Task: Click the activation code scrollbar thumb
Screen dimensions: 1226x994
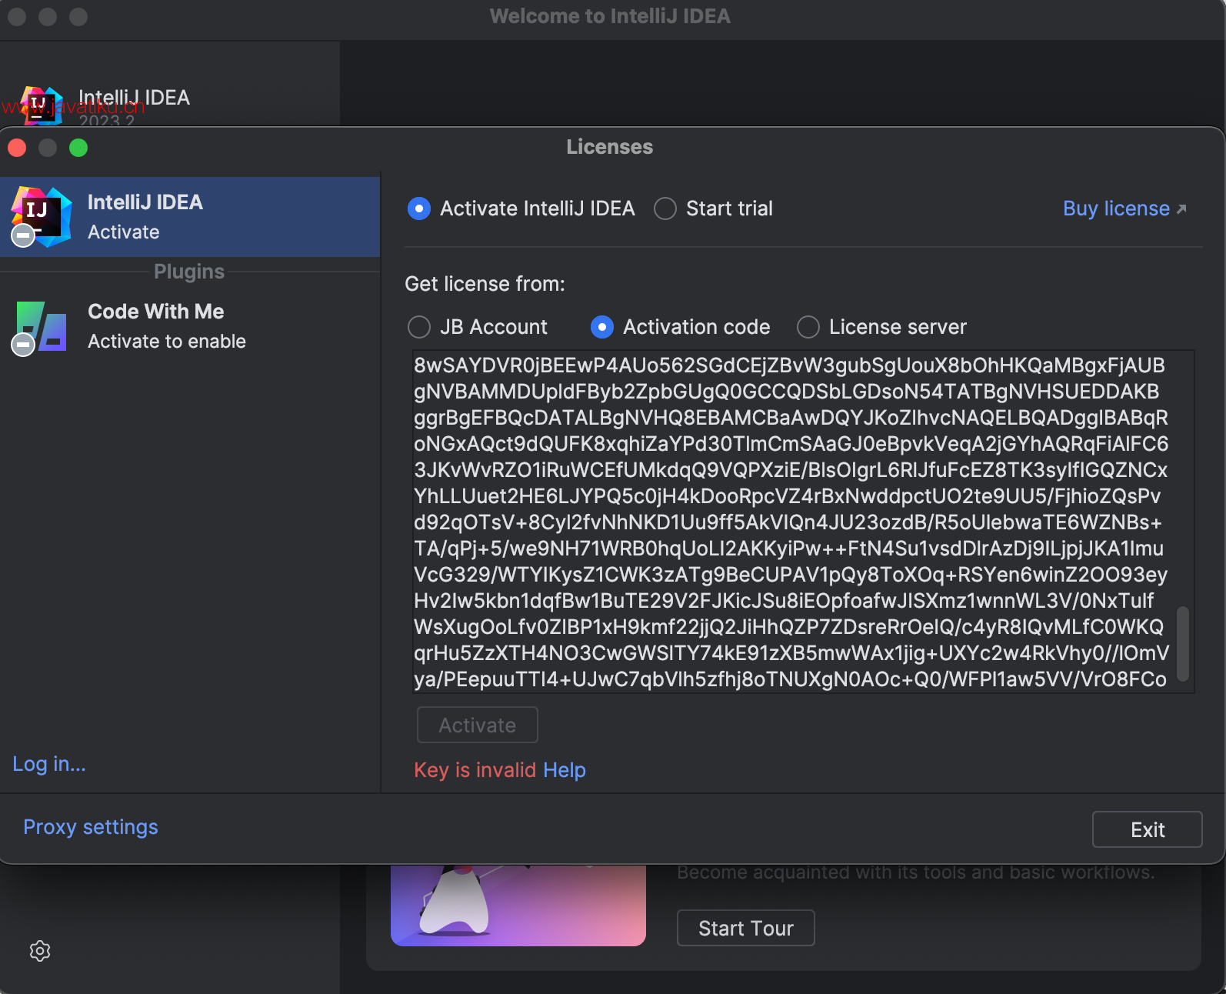Action: point(1183,643)
